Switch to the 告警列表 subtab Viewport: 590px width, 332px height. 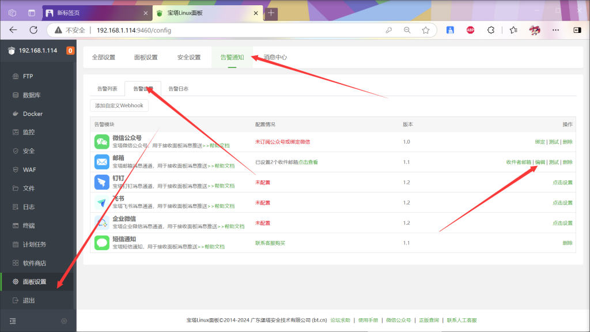click(107, 89)
